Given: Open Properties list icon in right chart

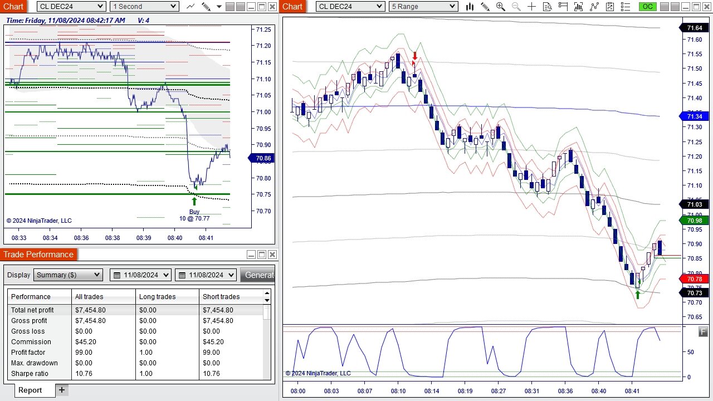Looking at the screenshot, I should click(x=626, y=7).
